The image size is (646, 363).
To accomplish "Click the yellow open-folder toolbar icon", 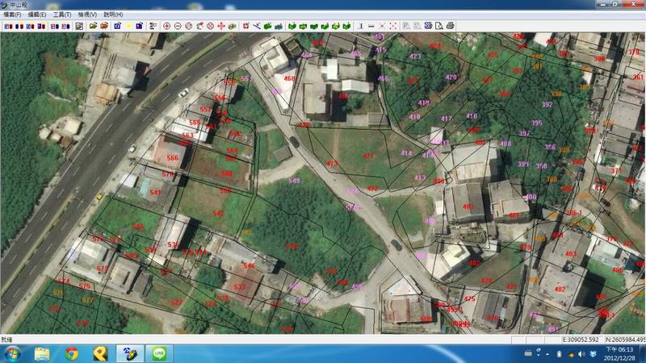I will tap(94, 26).
